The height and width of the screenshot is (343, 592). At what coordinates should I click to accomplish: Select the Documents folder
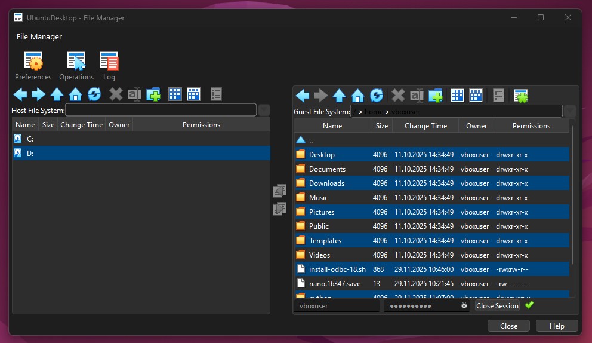(x=432, y=169)
